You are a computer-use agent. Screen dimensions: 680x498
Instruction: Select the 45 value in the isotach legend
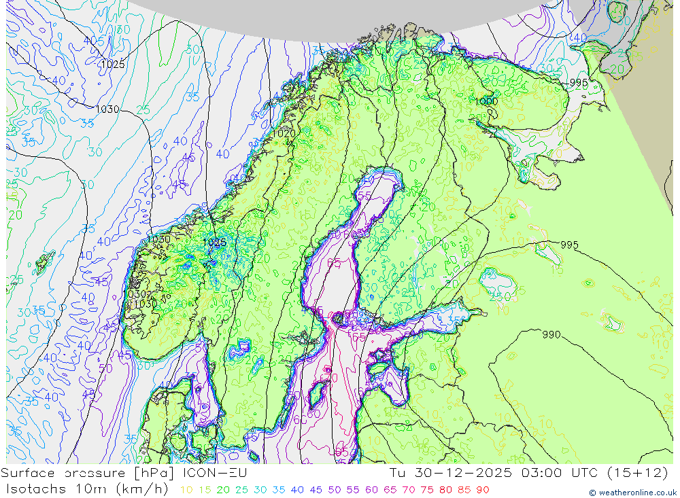pos(316,491)
